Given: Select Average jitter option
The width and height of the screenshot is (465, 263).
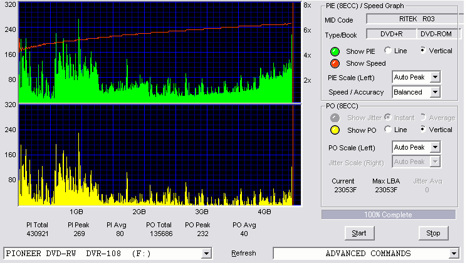Looking at the screenshot, I should (x=423, y=117).
